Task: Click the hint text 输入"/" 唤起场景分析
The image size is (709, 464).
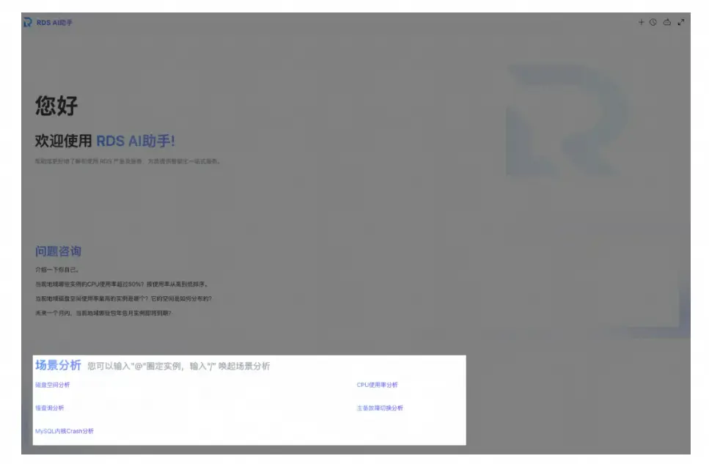Action: pyautogui.click(x=229, y=366)
